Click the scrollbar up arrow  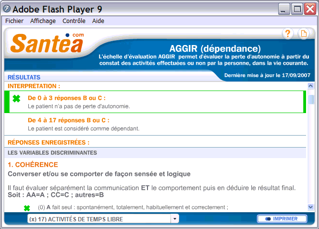310,86
